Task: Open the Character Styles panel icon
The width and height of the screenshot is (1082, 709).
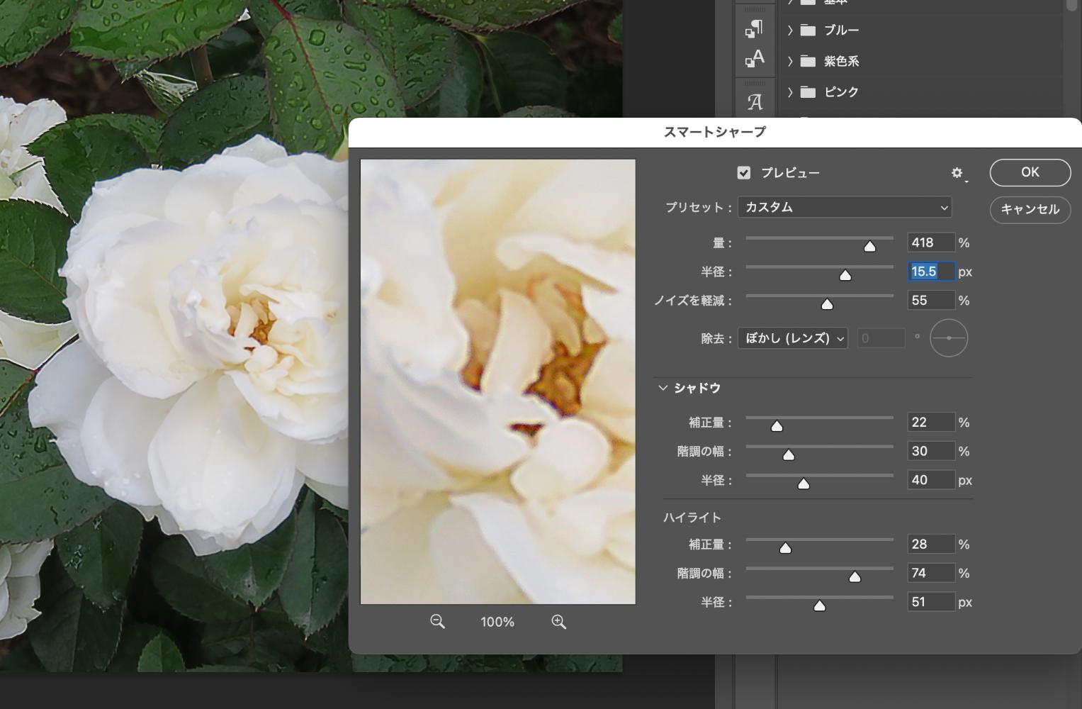Action: (754, 58)
